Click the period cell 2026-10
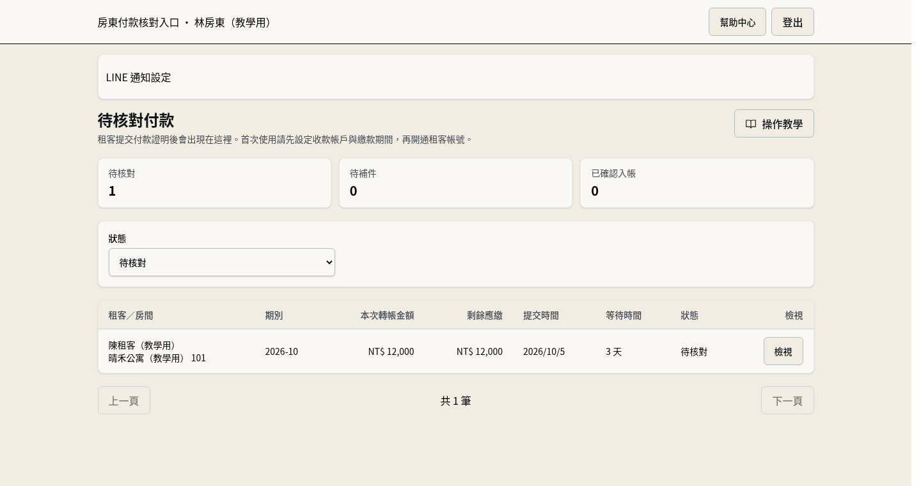 coord(281,352)
